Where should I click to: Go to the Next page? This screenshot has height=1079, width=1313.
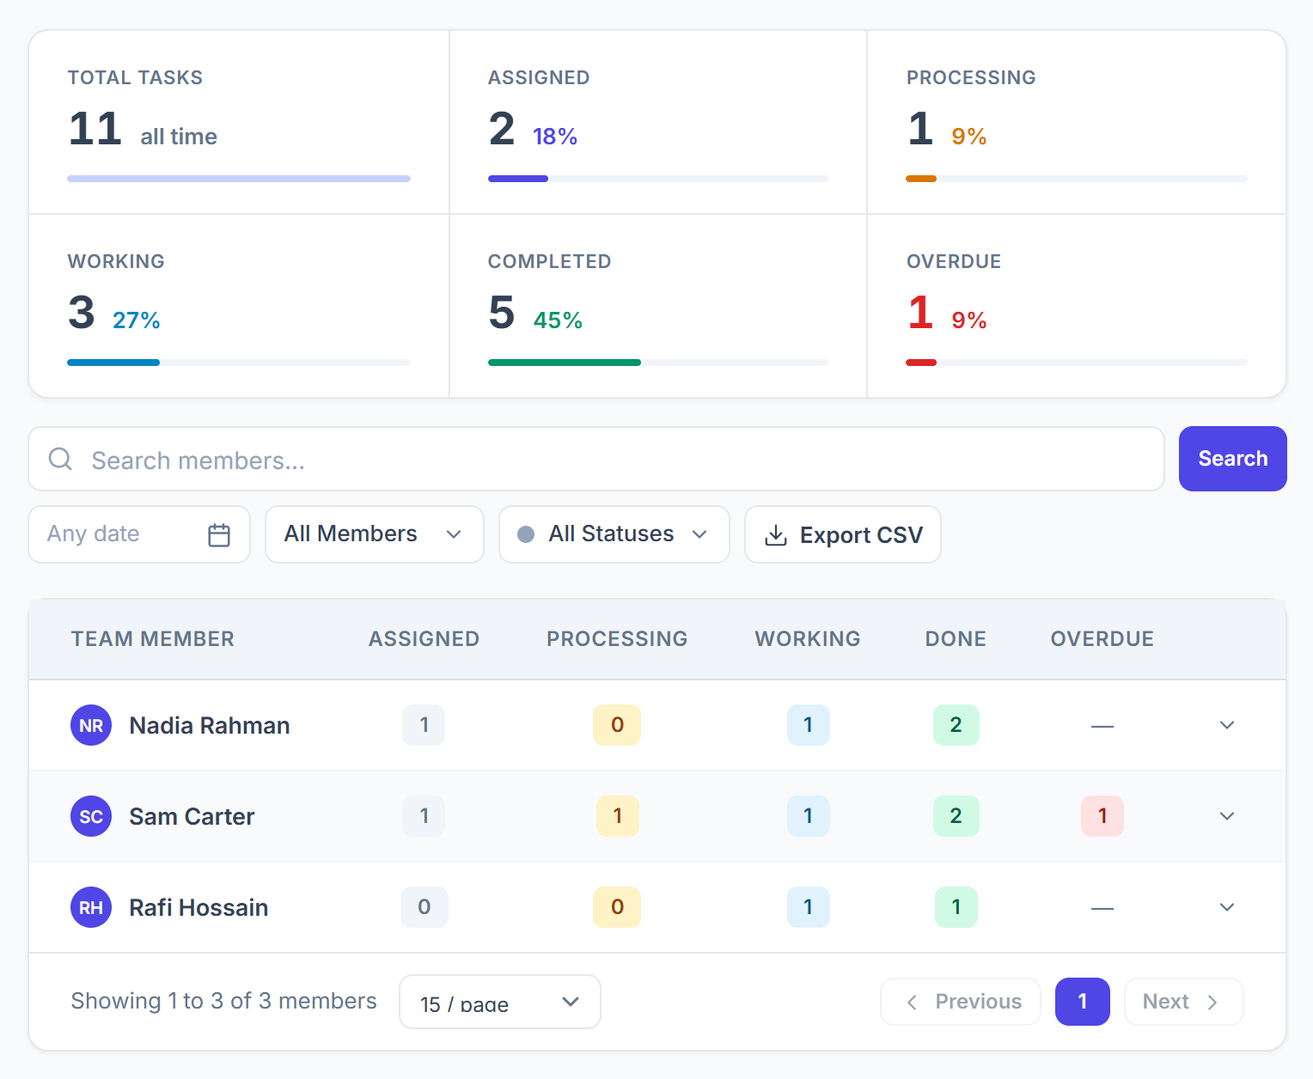pos(1183,1002)
